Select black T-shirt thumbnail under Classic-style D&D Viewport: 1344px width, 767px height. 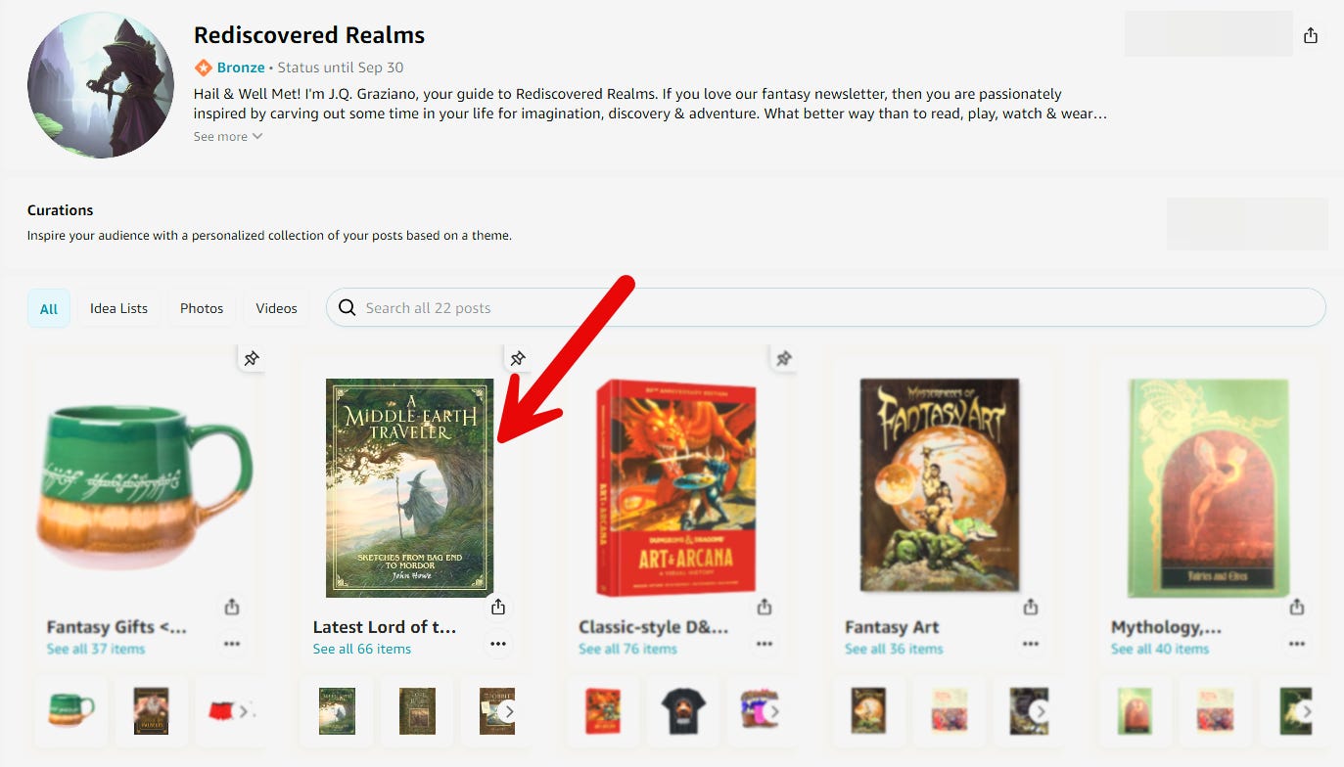(683, 710)
